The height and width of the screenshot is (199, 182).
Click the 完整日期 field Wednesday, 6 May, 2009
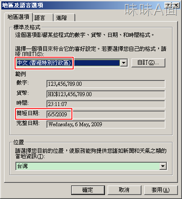[106, 124]
